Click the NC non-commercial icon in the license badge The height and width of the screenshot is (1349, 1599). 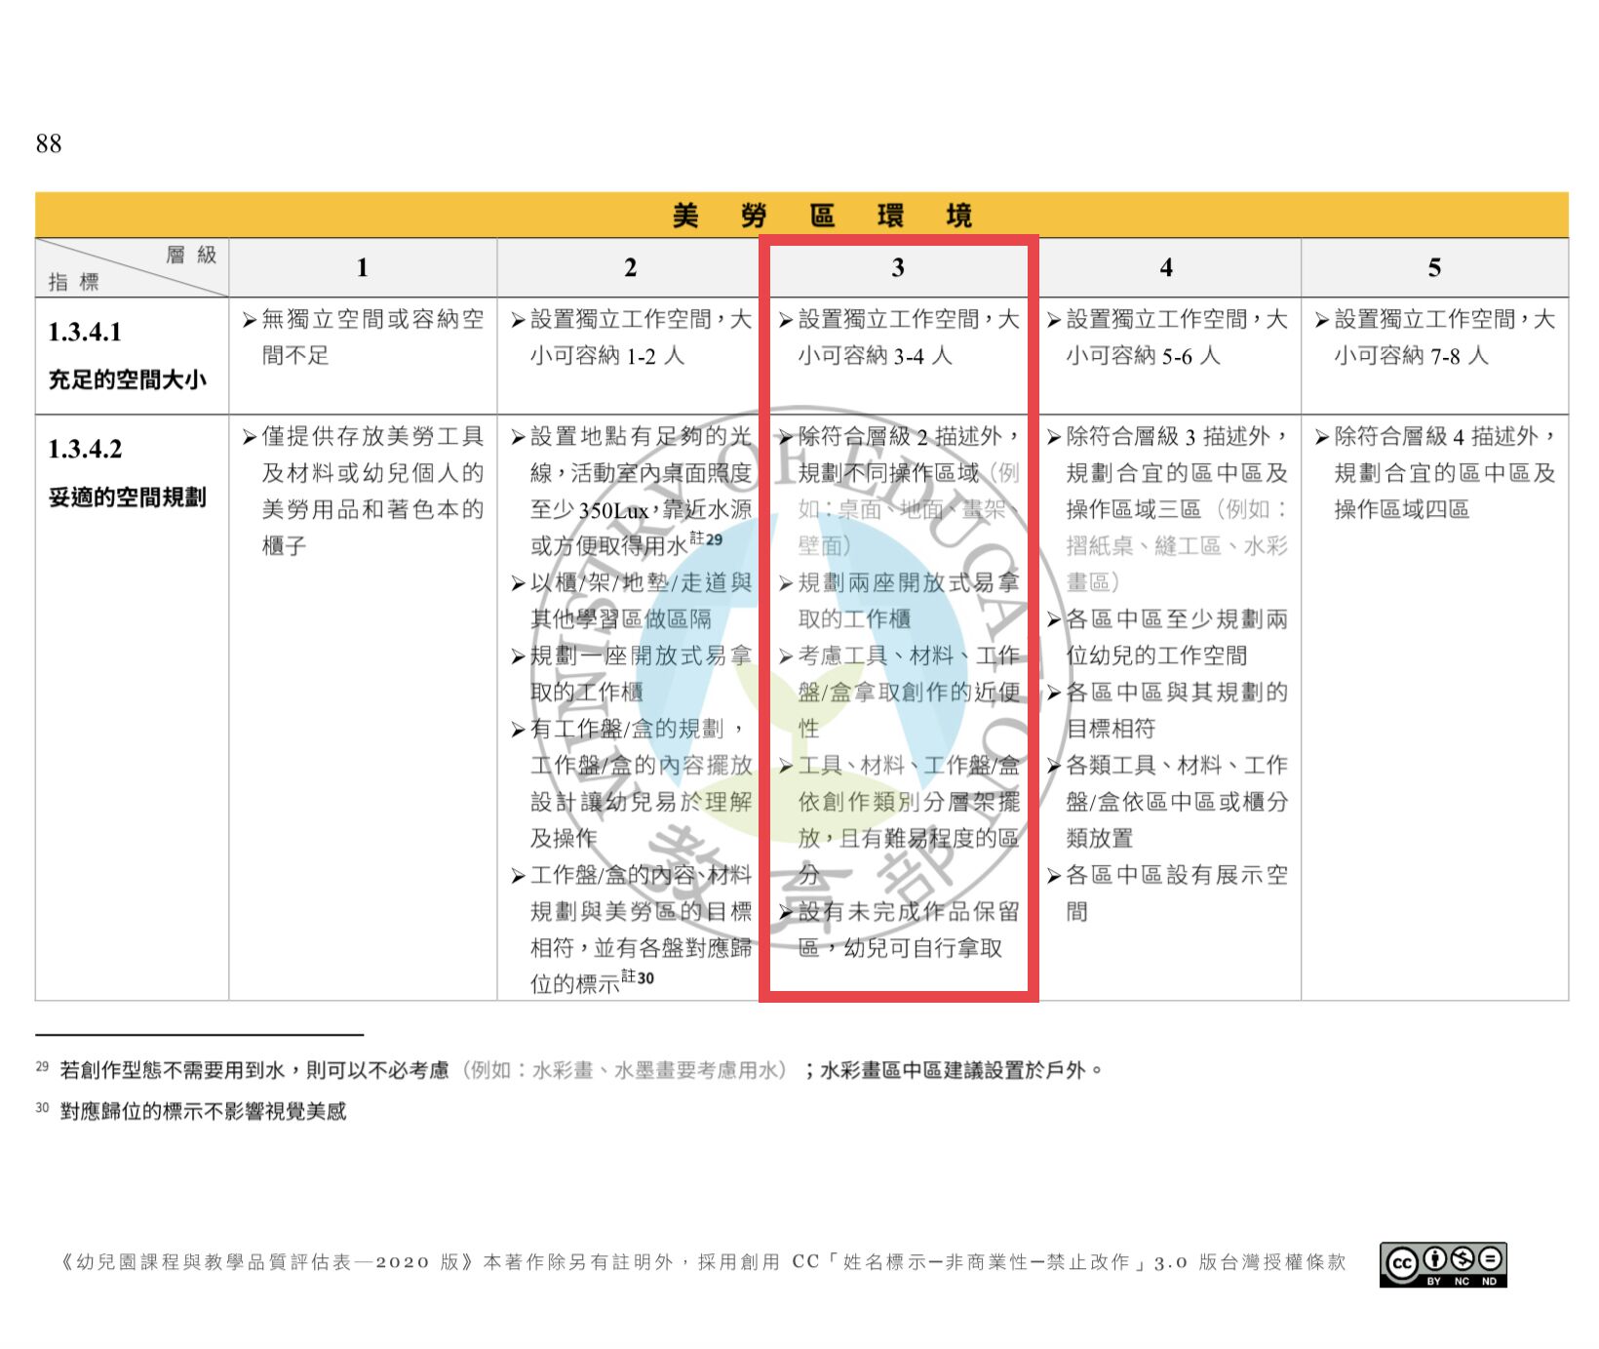click(1462, 1259)
